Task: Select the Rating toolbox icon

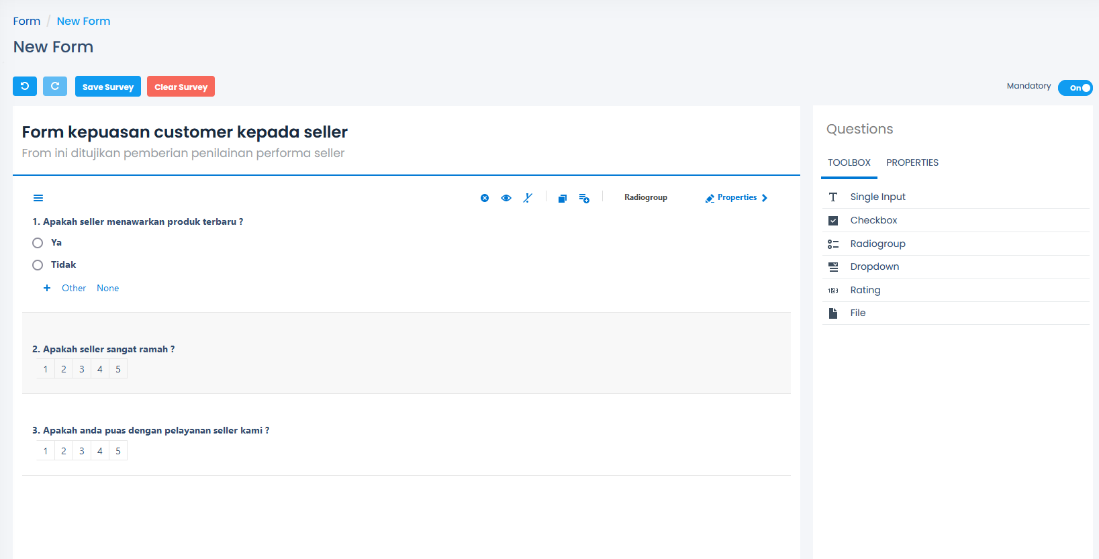Action: point(833,290)
